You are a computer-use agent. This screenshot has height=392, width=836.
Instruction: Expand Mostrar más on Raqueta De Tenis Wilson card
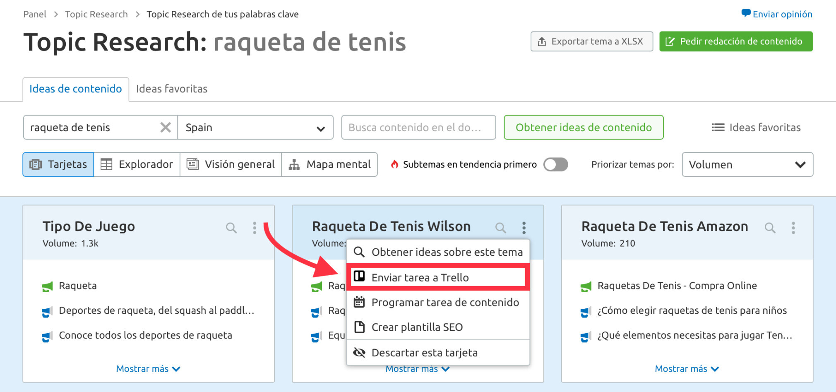pos(418,369)
